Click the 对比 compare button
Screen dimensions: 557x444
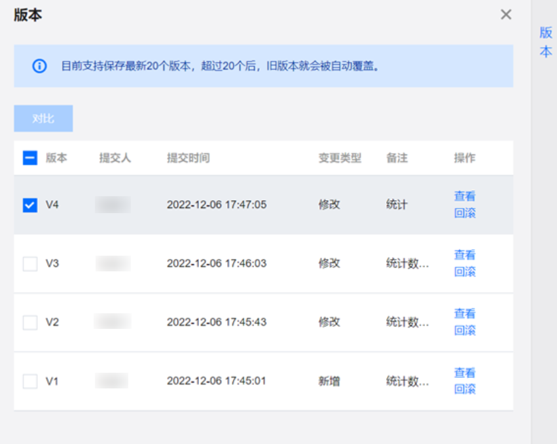tap(43, 119)
